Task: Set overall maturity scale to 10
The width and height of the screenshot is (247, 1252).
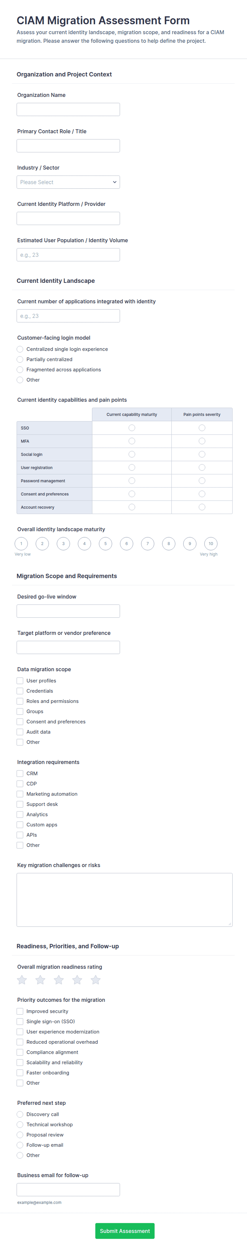Action: coord(211,543)
